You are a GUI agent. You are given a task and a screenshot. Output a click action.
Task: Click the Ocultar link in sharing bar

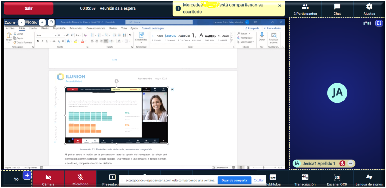point(259,180)
